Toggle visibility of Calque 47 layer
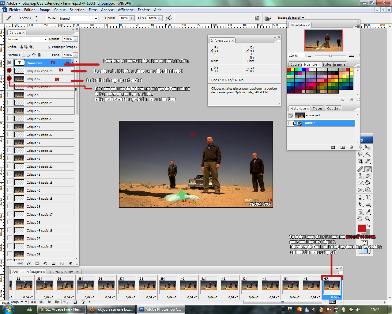This screenshot has height=314, width=392. point(10,78)
